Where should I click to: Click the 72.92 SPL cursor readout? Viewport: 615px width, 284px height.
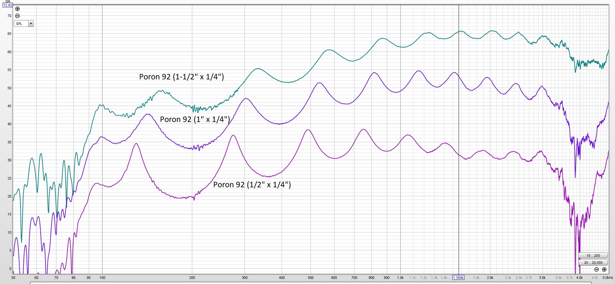(7, 5)
